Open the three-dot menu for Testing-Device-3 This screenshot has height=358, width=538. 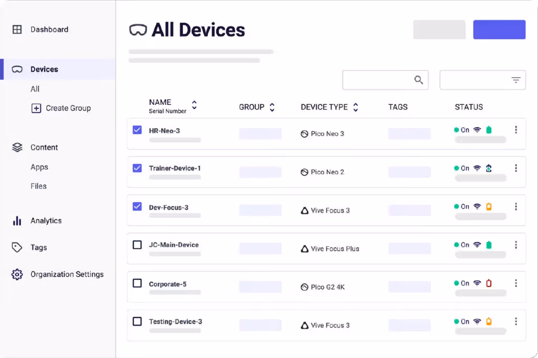(516, 321)
